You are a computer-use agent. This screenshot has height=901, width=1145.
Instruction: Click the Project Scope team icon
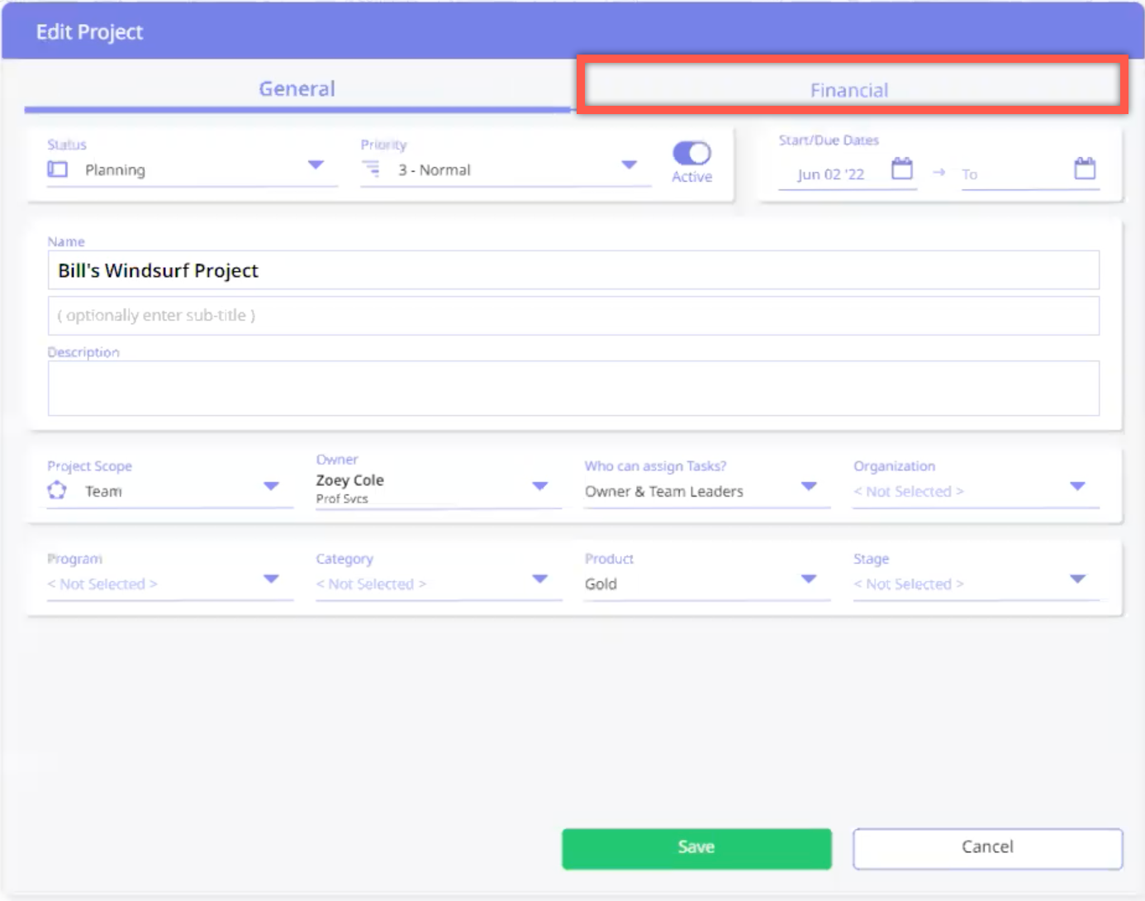pos(57,490)
